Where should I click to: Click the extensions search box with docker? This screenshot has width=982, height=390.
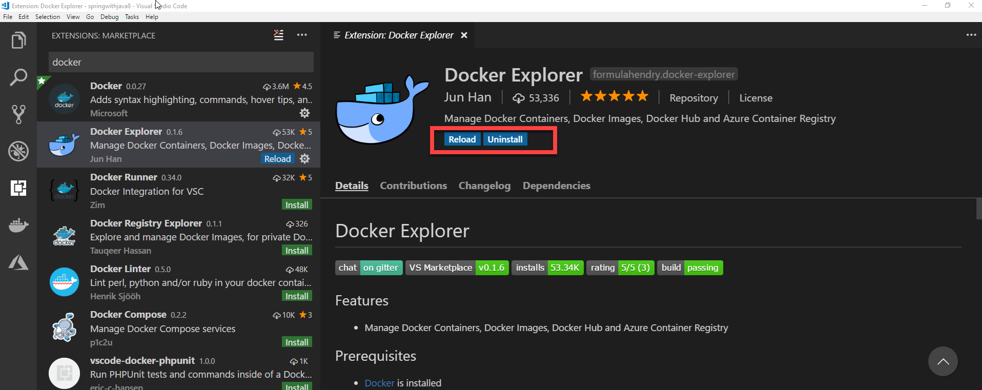[x=181, y=62]
